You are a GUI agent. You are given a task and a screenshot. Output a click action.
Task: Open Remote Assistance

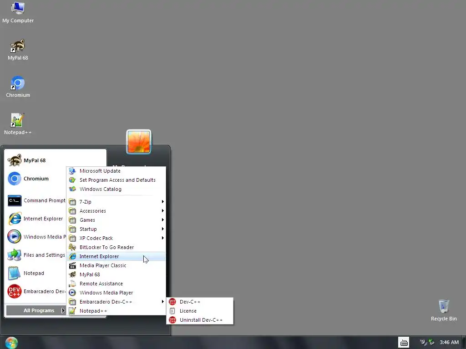(x=116, y=284)
